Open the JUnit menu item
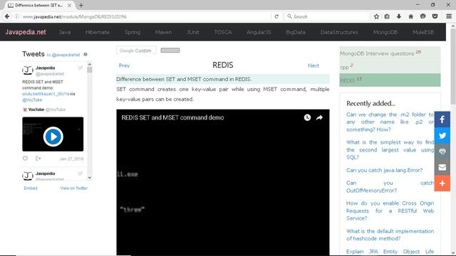 (x=193, y=32)
